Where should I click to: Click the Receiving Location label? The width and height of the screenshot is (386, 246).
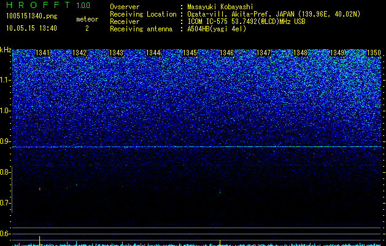point(143,14)
